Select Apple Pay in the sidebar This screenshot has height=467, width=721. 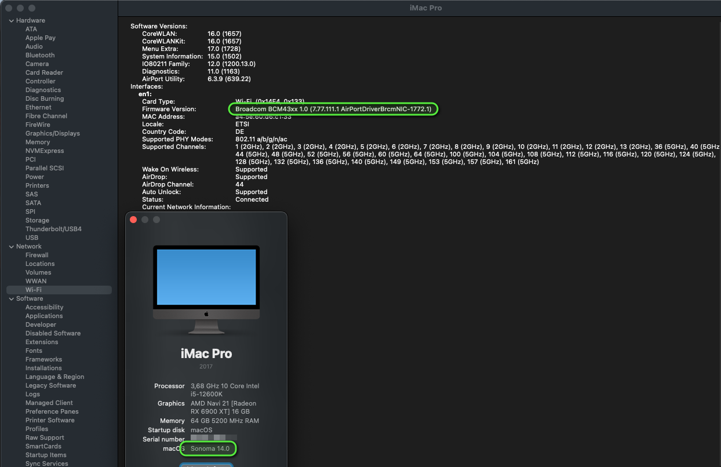point(41,38)
